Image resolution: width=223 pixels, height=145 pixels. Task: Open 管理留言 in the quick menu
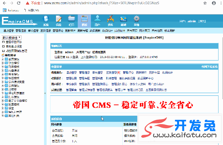[71, 90]
